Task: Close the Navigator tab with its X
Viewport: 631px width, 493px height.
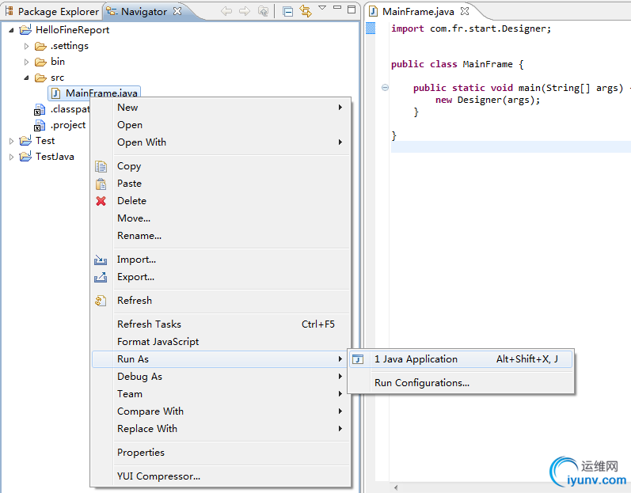Action: [x=177, y=11]
